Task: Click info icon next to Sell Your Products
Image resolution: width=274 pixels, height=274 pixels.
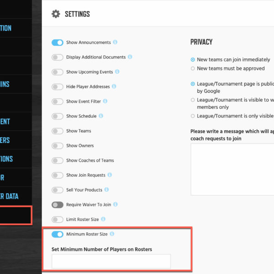Action: (x=106, y=190)
